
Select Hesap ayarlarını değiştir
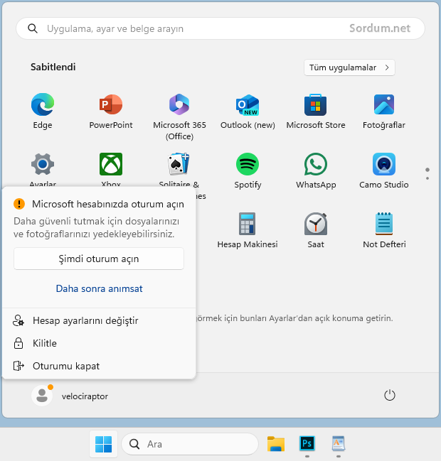coord(99,320)
